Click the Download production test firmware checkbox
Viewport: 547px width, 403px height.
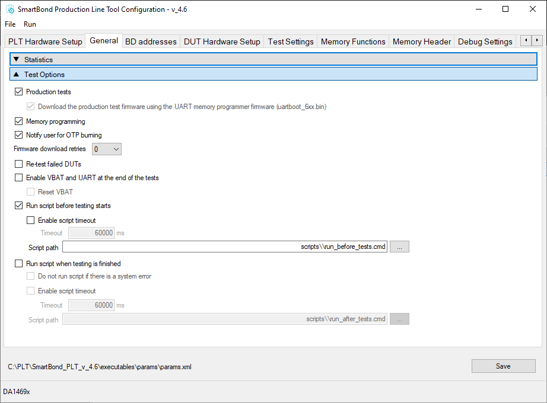pos(31,107)
